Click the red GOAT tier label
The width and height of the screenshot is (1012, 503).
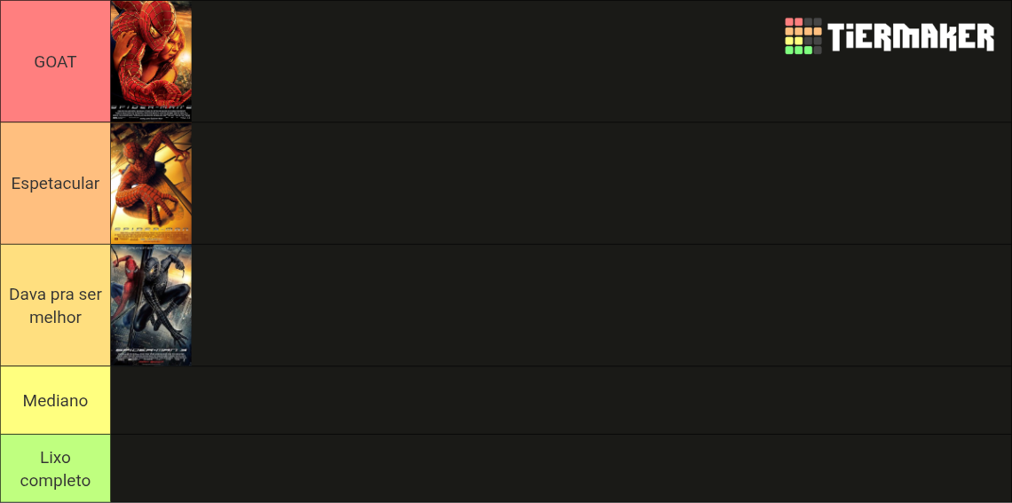pyautogui.click(x=56, y=61)
